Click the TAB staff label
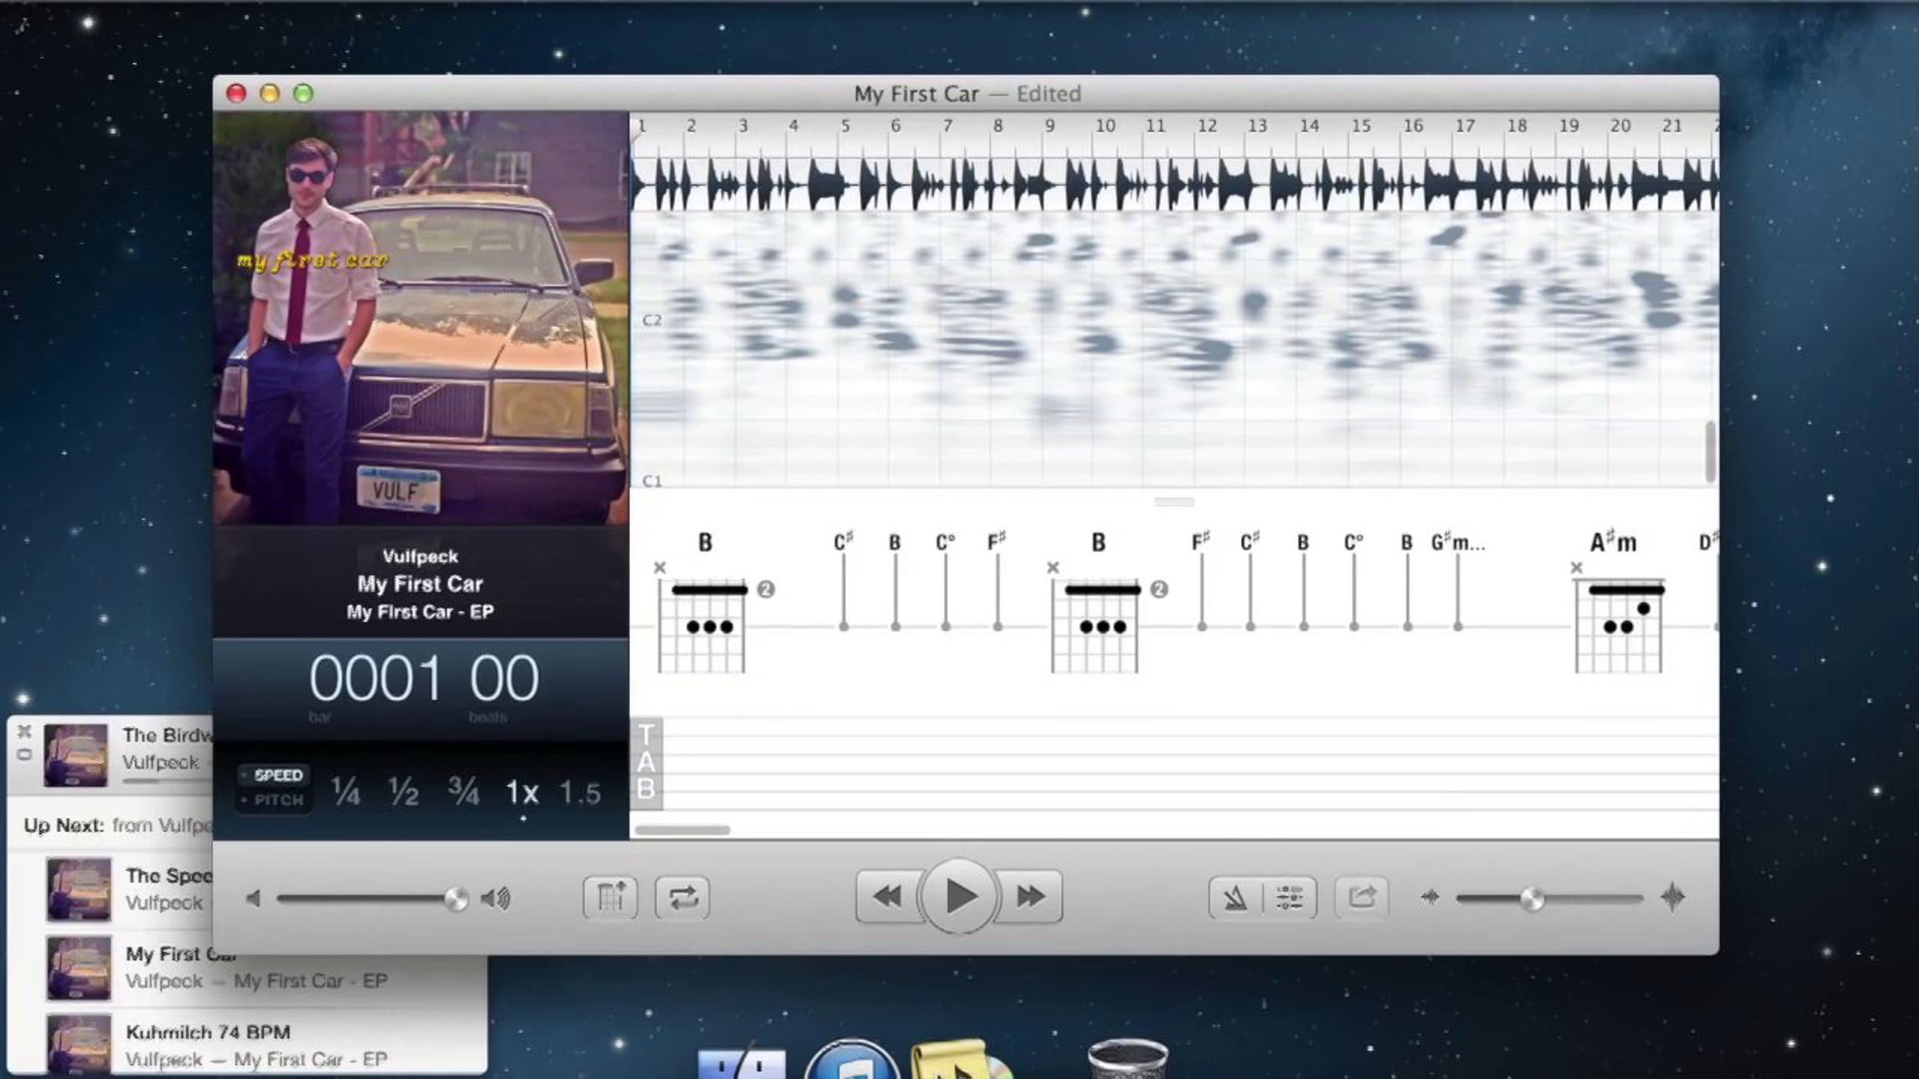Viewport: 1919px width, 1079px height. coord(646,762)
